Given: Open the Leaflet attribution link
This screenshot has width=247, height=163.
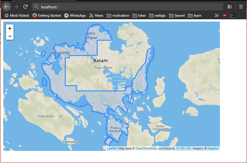Looking at the screenshot, I should pos(112,148).
